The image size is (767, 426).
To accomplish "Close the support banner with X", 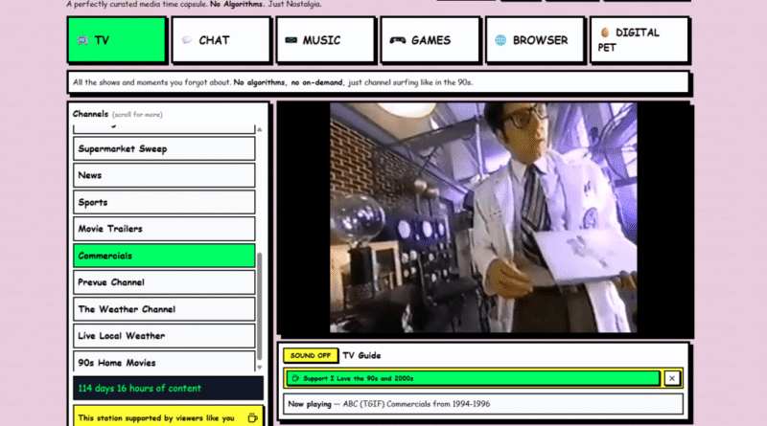I will click(672, 378).
